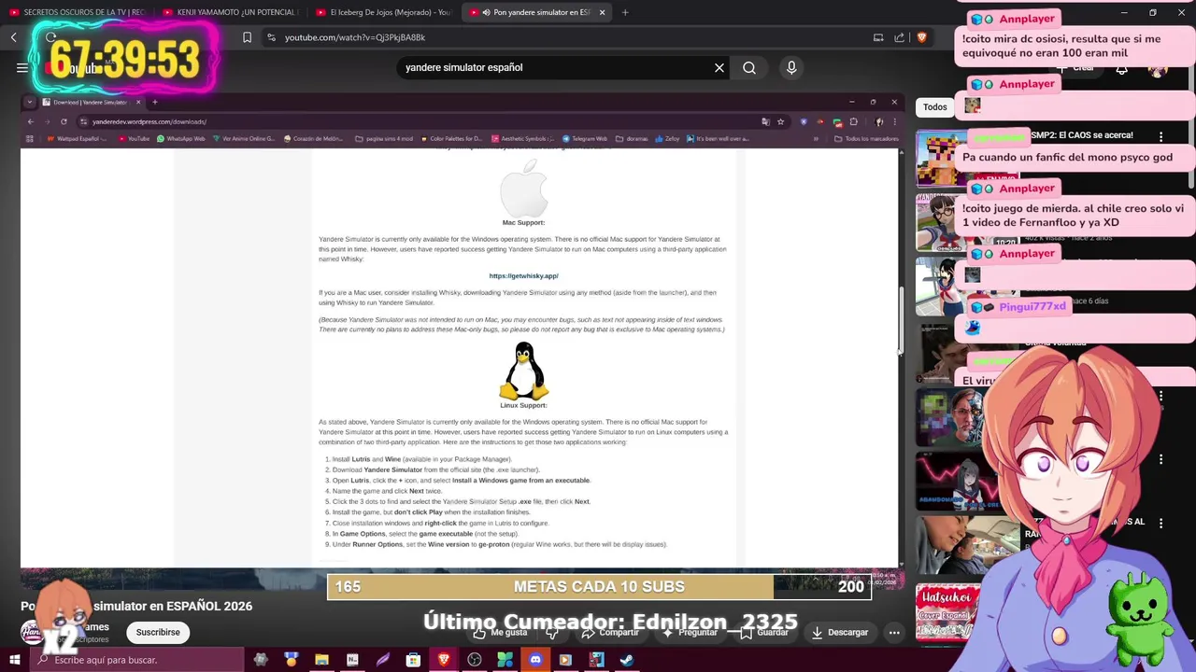Click the share page icon in address bar
Screen dimensions: 1196x672
tap(899, 37)
